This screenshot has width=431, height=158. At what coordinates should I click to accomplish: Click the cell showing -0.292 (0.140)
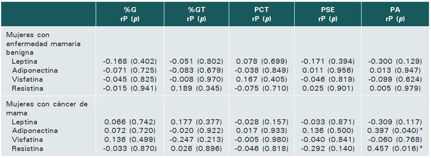click(x=328, y=149)
